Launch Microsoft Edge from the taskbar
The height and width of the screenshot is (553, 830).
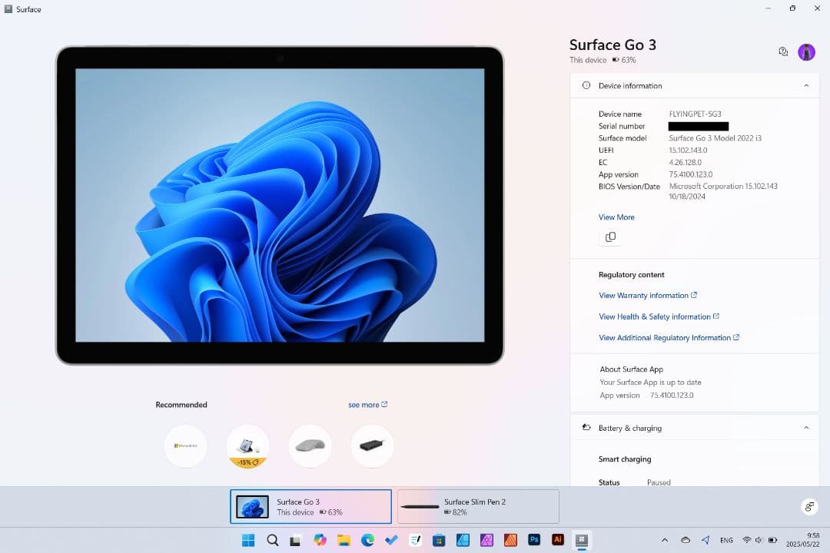tap(367, 540)
